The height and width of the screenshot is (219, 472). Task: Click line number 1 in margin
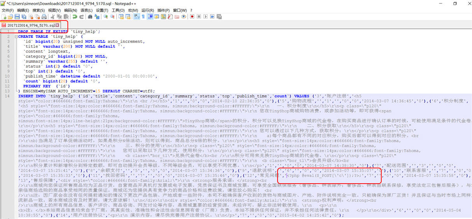7,31
